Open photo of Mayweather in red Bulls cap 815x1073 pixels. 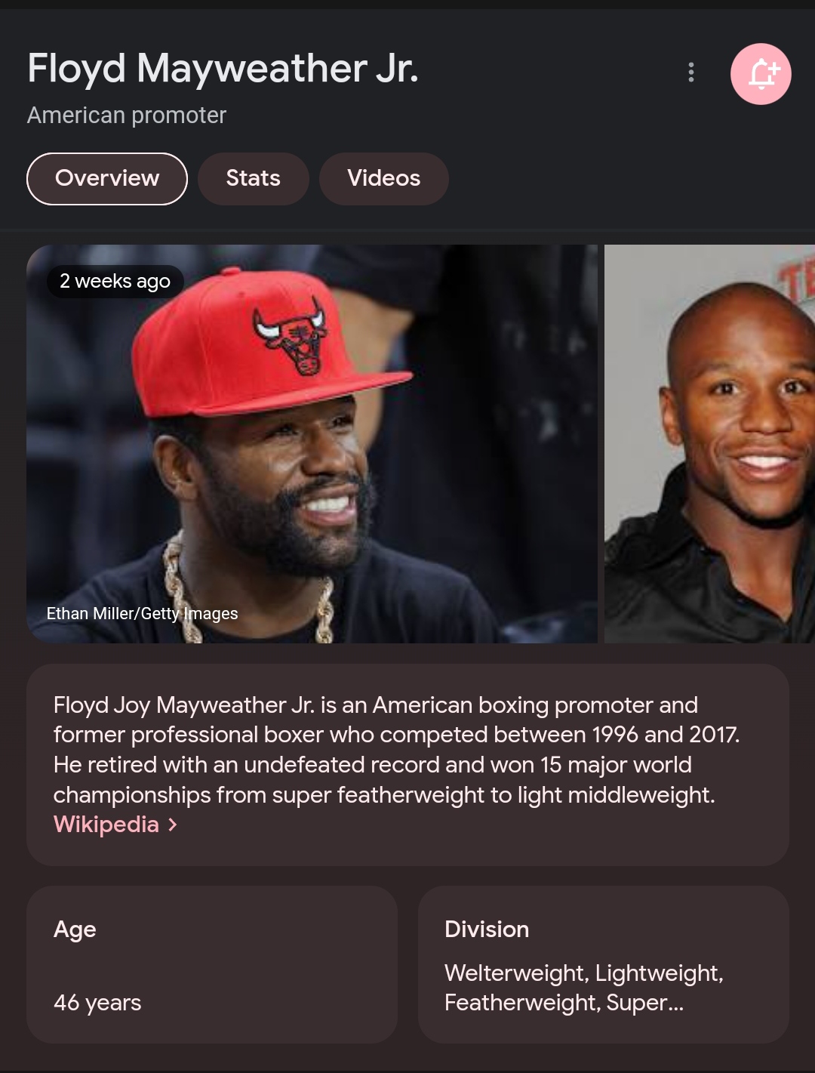312,444
